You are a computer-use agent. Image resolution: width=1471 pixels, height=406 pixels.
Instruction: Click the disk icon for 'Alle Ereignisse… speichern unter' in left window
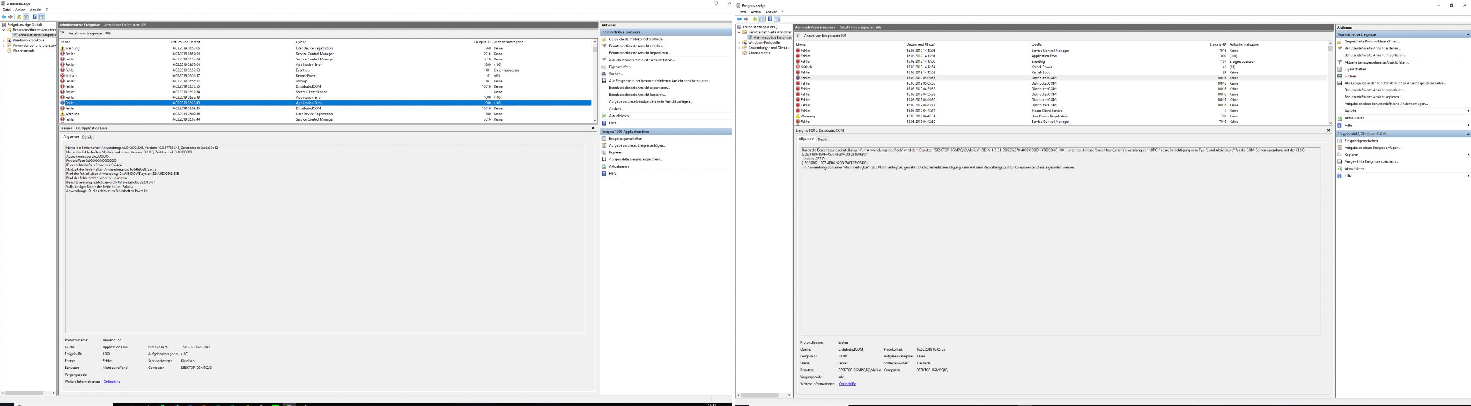(604, 81)
